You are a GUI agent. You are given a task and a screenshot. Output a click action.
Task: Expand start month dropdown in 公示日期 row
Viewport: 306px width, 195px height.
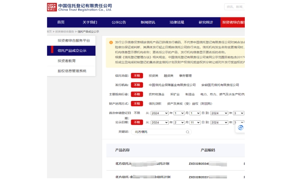point(179,122)
